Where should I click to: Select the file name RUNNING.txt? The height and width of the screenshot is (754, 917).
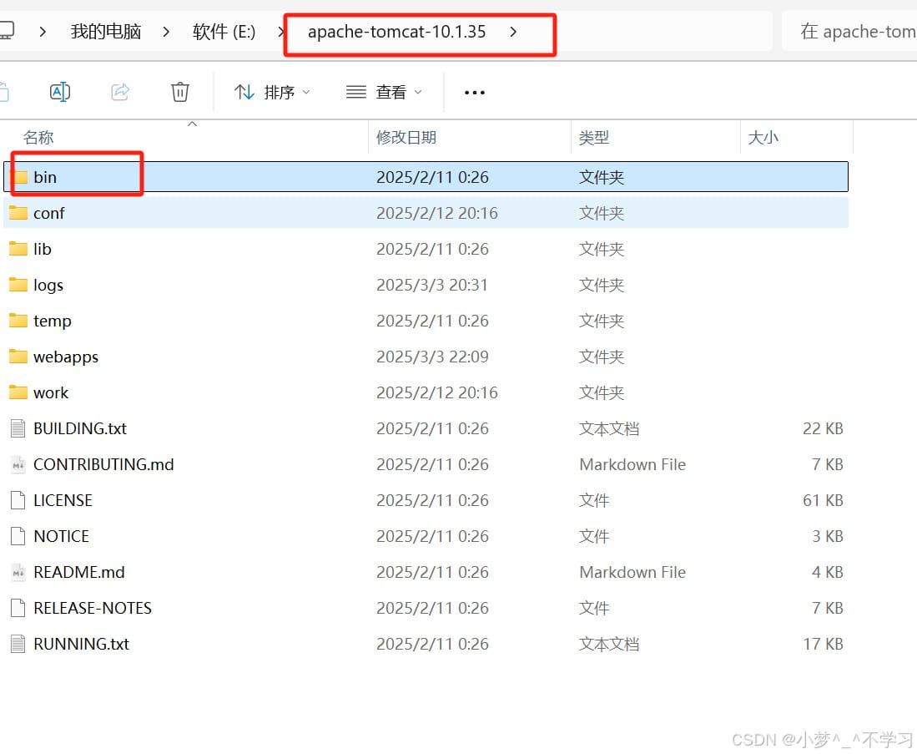[81, 644]
